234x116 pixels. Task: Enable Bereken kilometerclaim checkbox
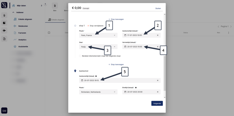click(80, 56)
